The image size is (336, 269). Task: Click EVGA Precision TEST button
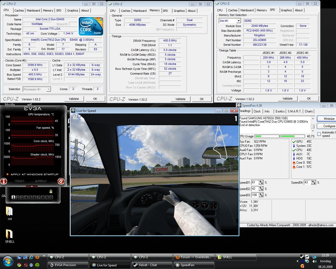[x=20, y=181]
